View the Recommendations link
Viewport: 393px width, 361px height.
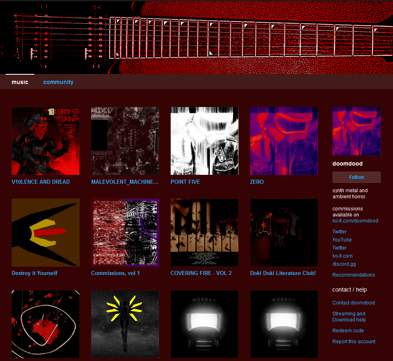coord(353,275)
